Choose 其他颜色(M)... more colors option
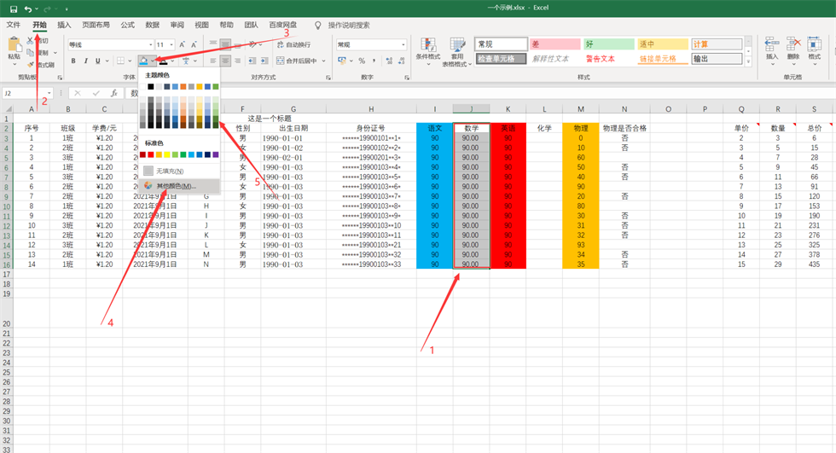This screenshot has width=836, height=453. coord(175,185)
